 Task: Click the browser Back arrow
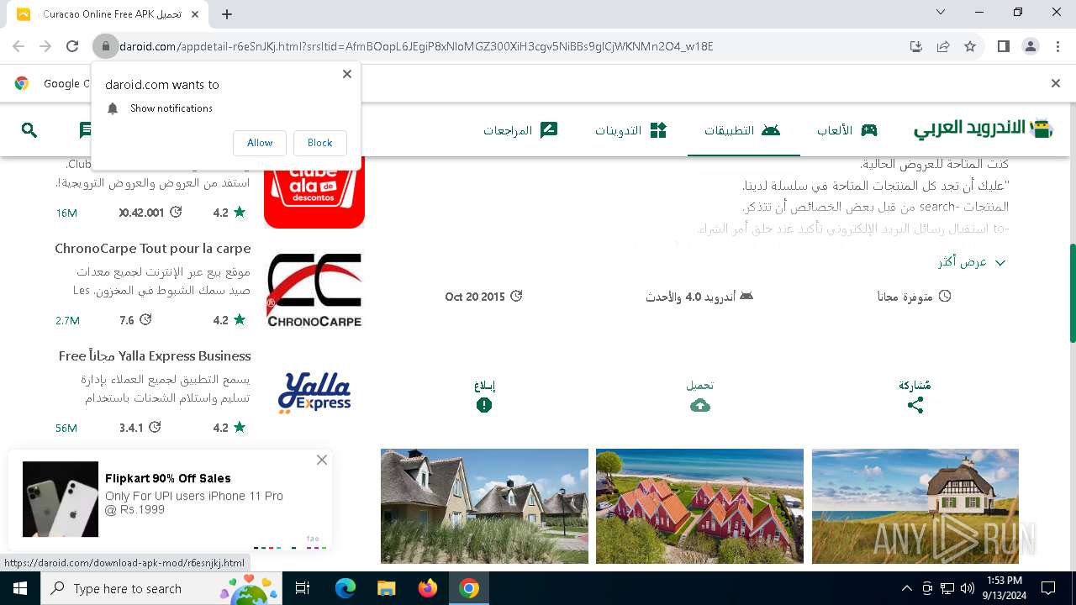point(18,46)
